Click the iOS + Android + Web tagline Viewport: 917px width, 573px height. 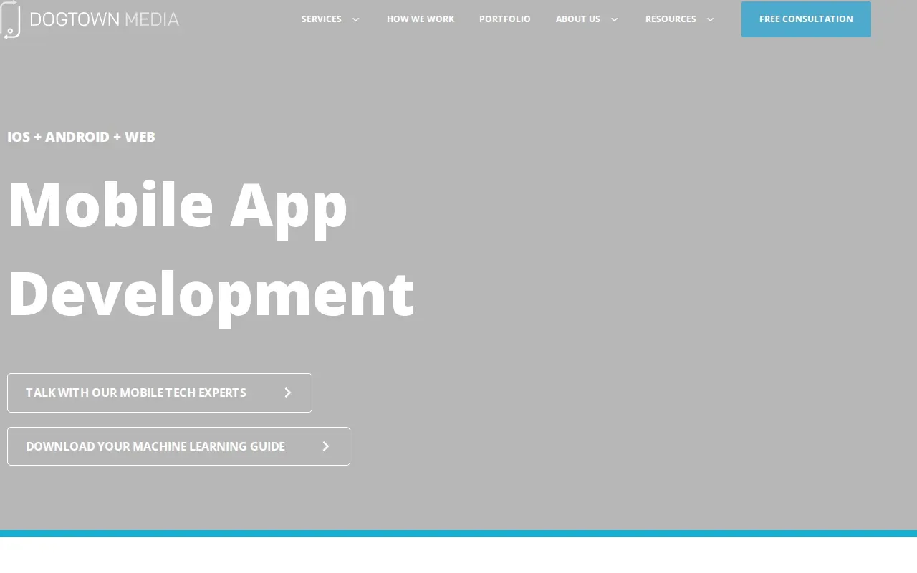tap(81, 137)
